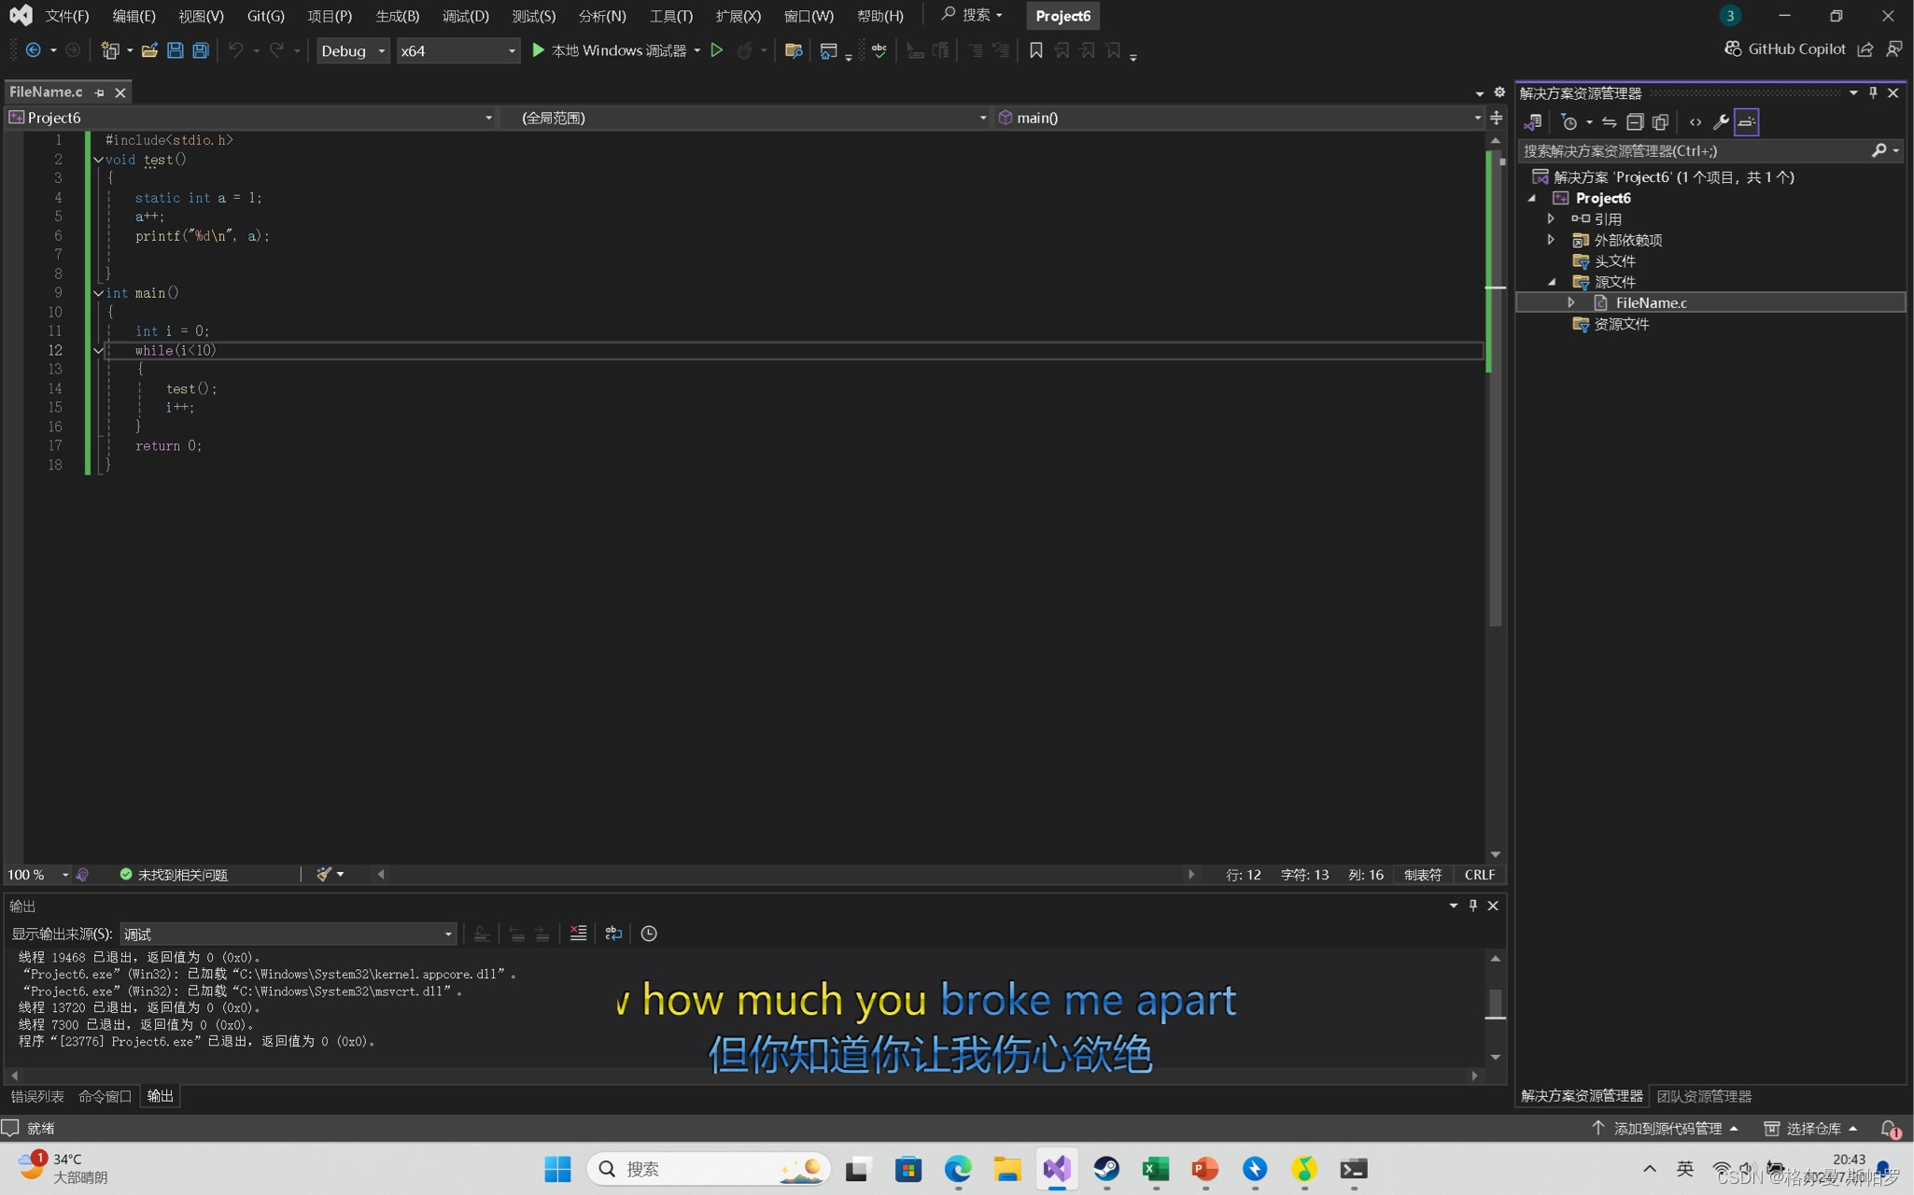Toggle bookmark using the bookmark icon

click(1035, 50)
